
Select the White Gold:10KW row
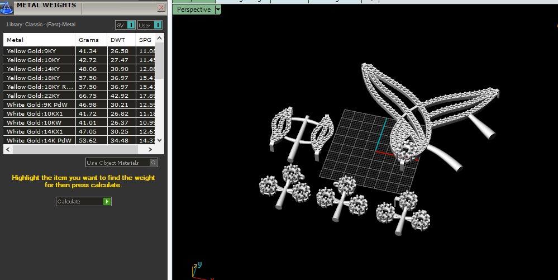pyautogui.click(x=79, y=122)
